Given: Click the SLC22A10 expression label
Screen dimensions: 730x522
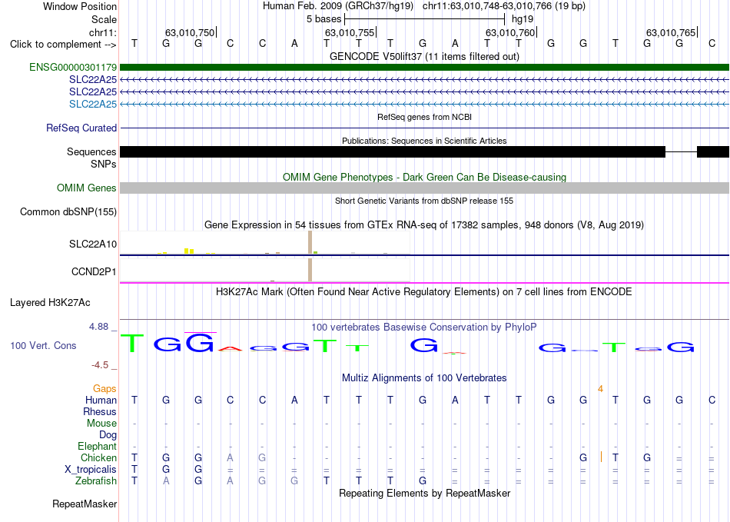Looking at the screenshot, I should pos(93,244).
